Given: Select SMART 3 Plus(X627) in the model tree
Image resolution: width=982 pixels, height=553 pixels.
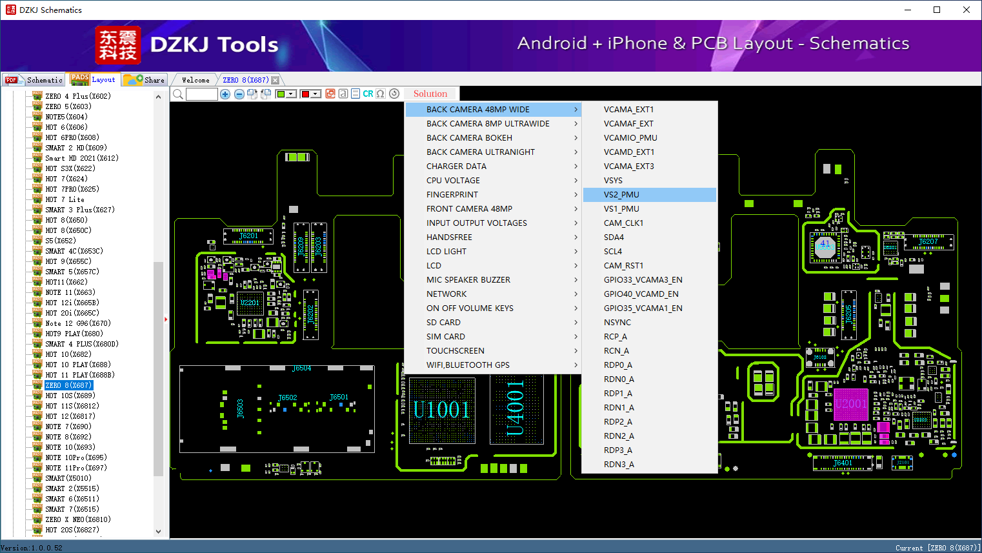Looking at the screenshot, I should pyautogui.click(x=80, y=210).
